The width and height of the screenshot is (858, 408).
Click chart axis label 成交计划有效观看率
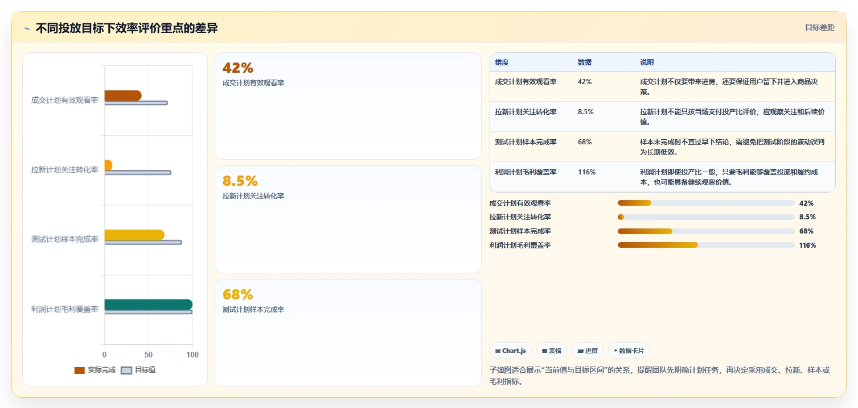pos(65,100)
